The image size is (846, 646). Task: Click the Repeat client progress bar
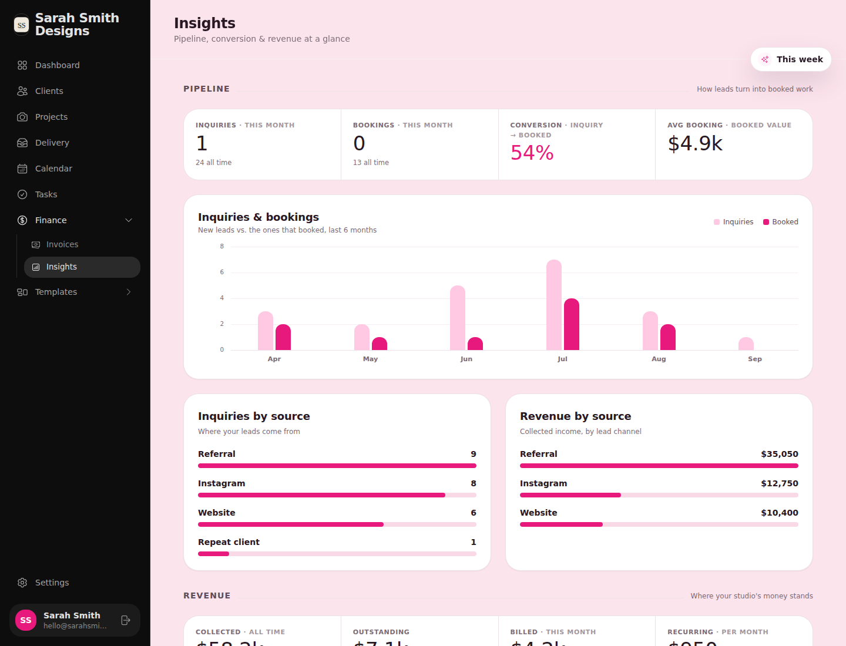click(x=337, y=554)
